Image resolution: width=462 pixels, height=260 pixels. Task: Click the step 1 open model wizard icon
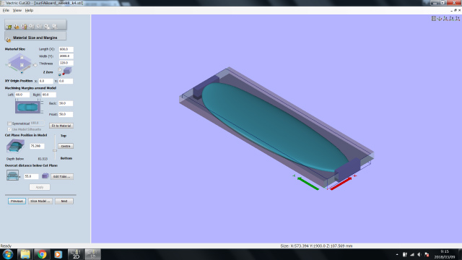[9, 27]
